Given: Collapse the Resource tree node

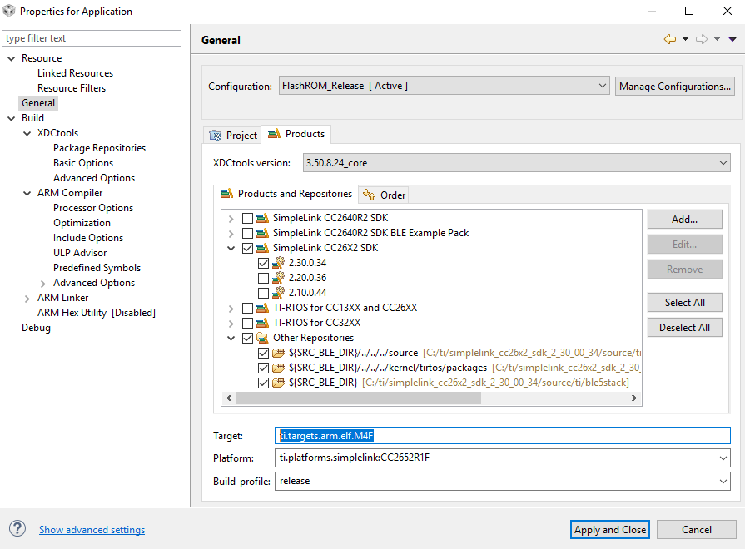Looking at the screenshot, I should tap(12, 58).
